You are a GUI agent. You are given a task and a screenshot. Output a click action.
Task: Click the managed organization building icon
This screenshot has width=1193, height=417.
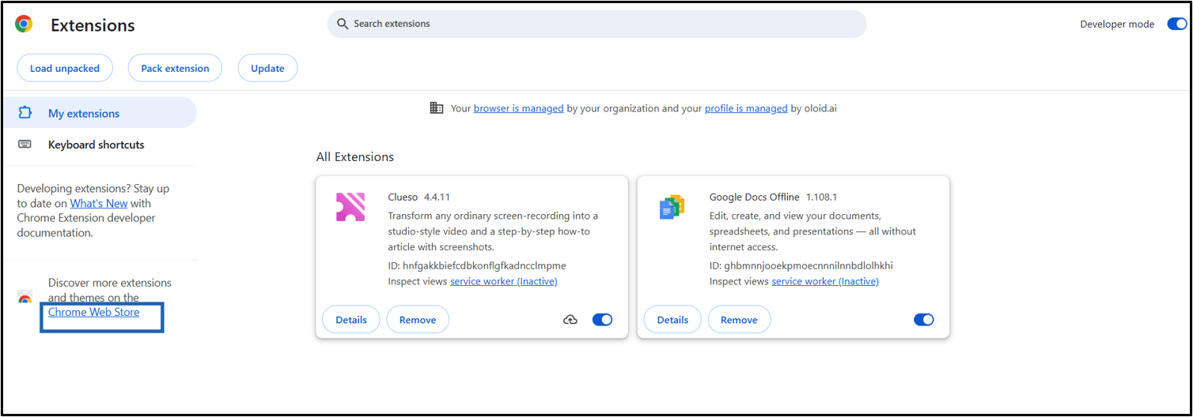437,108
